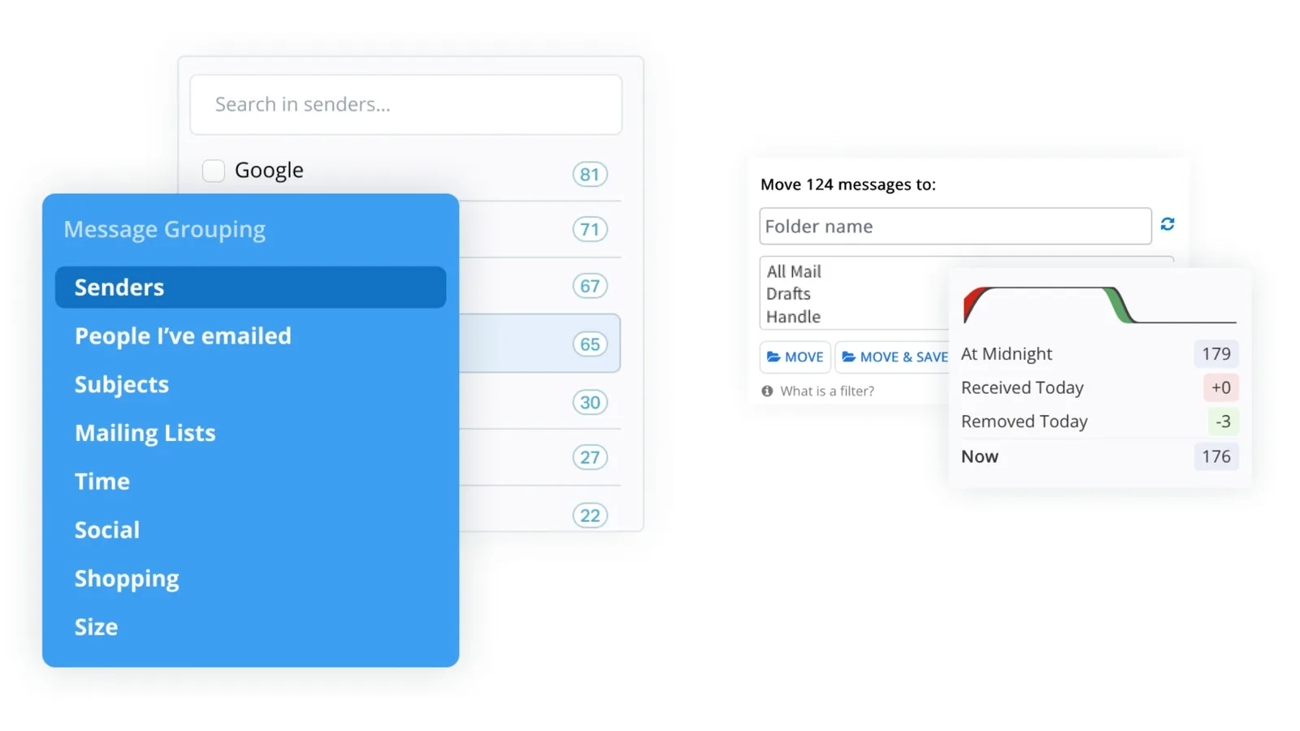The width and height of the screenshot is (1300, 731).
Task: Click the 27 message count badge
Action: click(x=590, y=457)
